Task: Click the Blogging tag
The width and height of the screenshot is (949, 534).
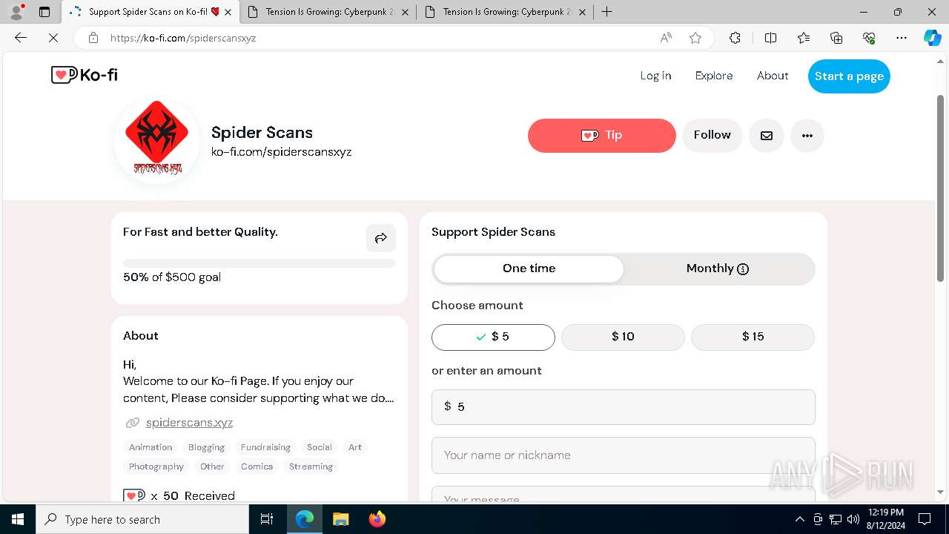Action: tap(206, 447)
